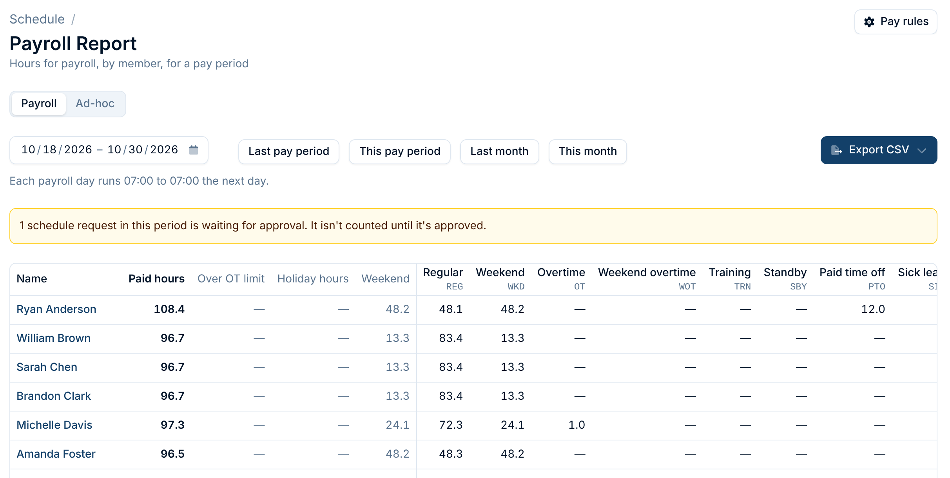950x478 pixels.
Task: Click the end date 10/30/2026
Action: click(143, 150)
